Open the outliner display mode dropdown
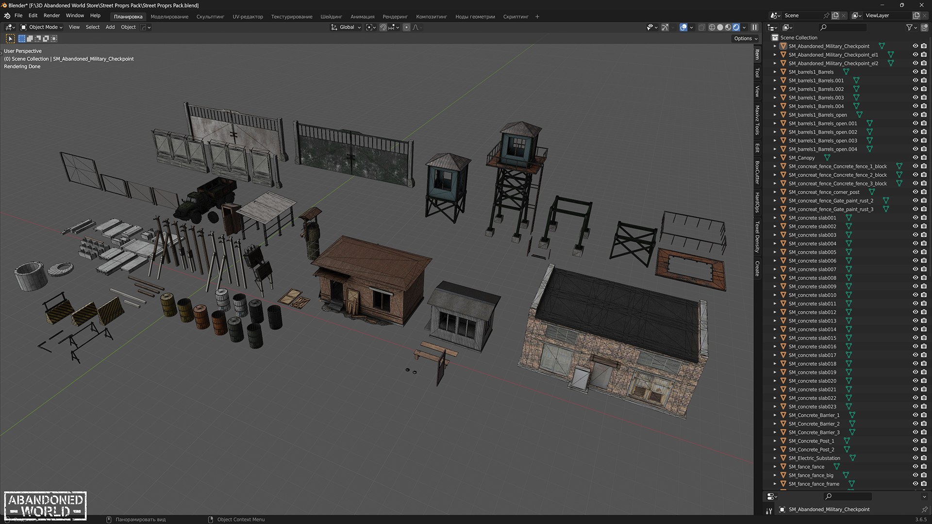 (787, 28)
